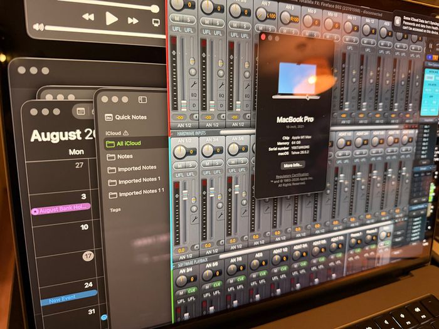Click the Mon column header in Calendar
The width and height of the screenshot is (439, 329).
(77, 152)
